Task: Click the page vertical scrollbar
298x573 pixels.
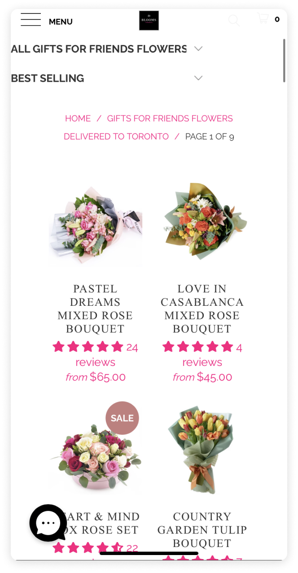Action: coord(284,61)
